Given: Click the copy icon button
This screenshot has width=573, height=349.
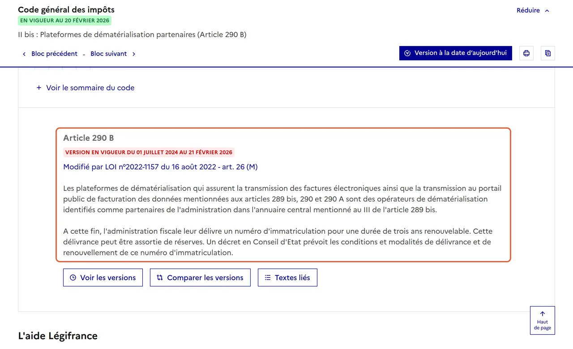Looking at the screenshot, I should pos(548,53).
